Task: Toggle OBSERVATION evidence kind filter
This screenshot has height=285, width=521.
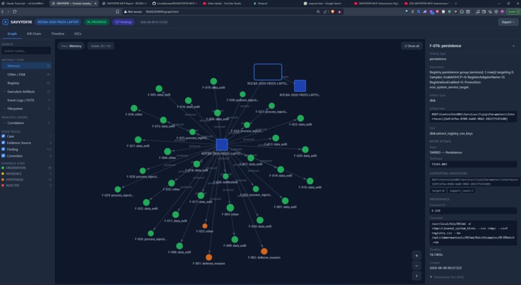Action: [x=14, y=168]
